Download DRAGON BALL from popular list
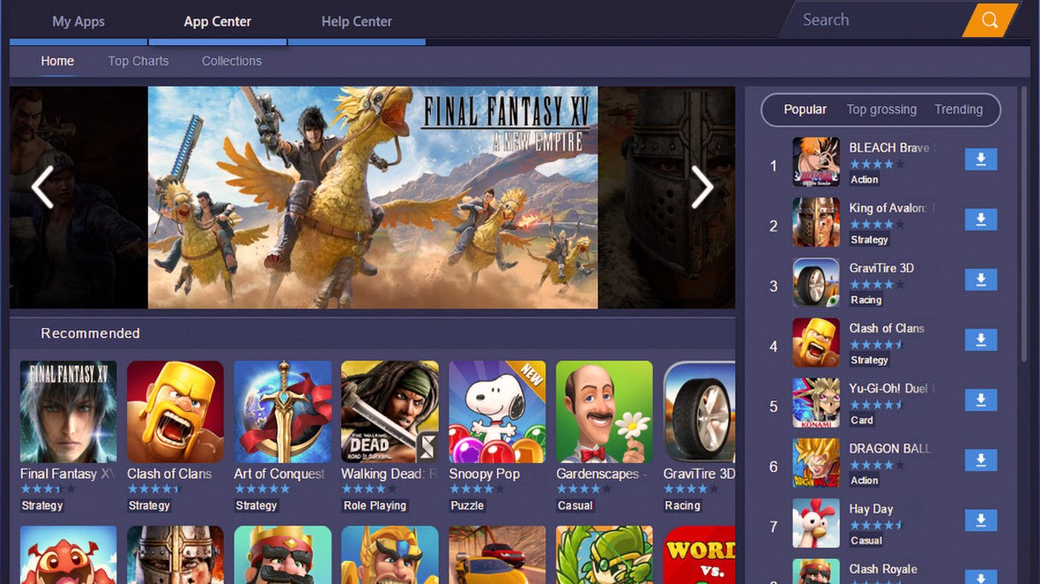Viewport: 1040px width, 584px height. [x=981, y=460]
